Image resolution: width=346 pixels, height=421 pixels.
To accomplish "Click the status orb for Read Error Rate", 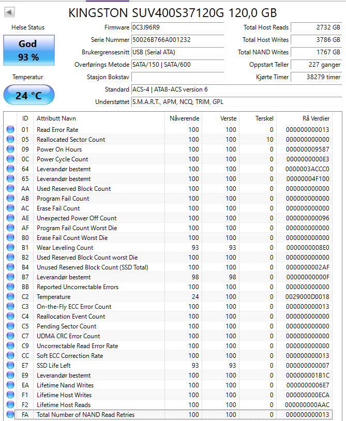I will click(x=10, y=129).
